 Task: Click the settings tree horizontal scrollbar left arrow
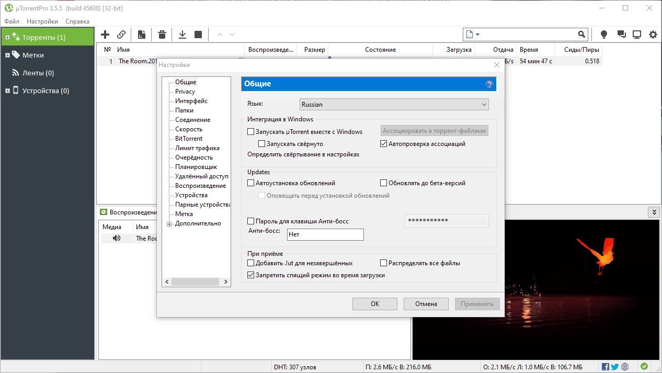point(167,281)
